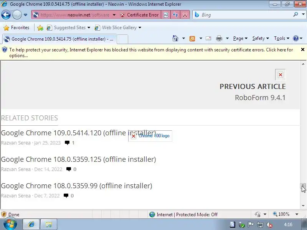Image resolution: width=307 pixels, height=230 pixels.
Task: Click the broken image above Previous Article
Action: tap(281, 75)
